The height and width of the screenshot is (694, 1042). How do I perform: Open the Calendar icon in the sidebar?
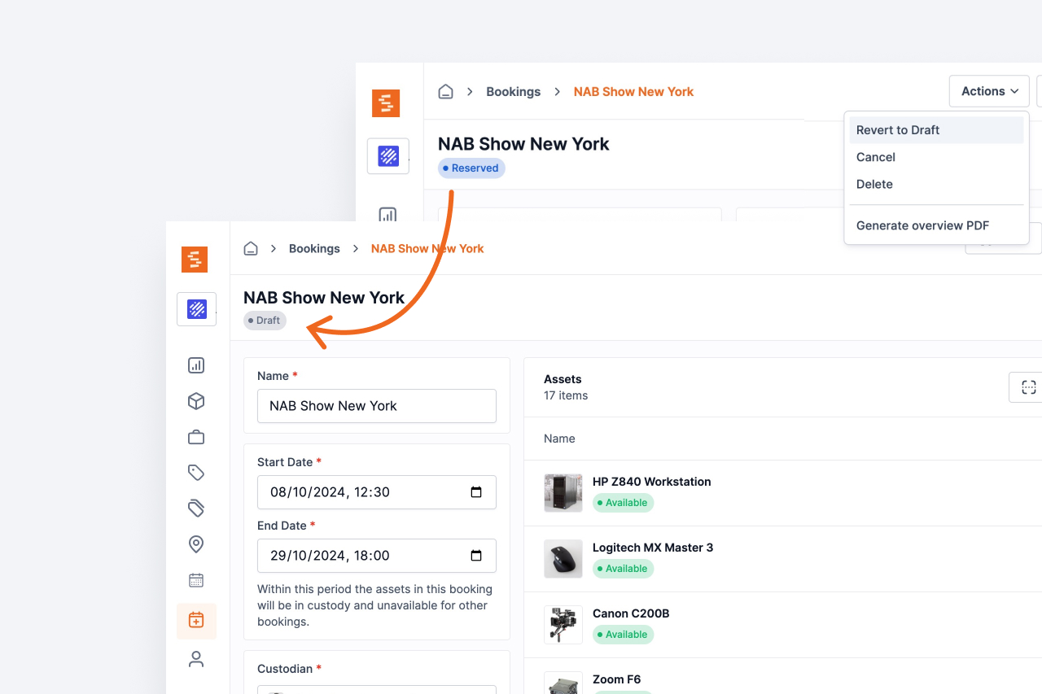point(195,579)
